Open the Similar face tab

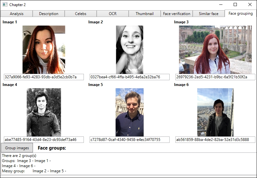208,13
